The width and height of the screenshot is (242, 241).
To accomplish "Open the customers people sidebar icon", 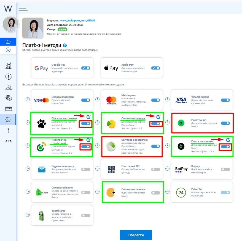I will [8, 87].
